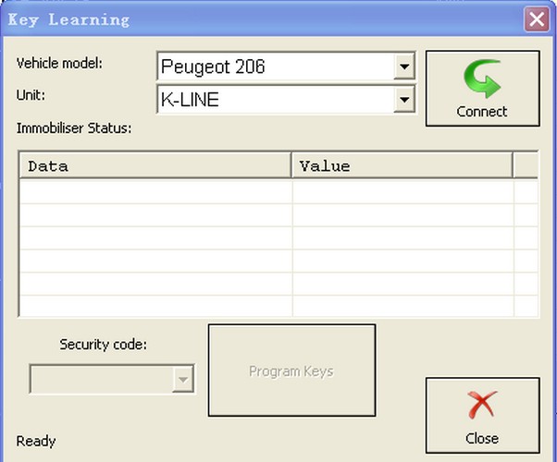Click the Key Learning title text
This screenshot has height=462, width=557.
click(68, 20)
